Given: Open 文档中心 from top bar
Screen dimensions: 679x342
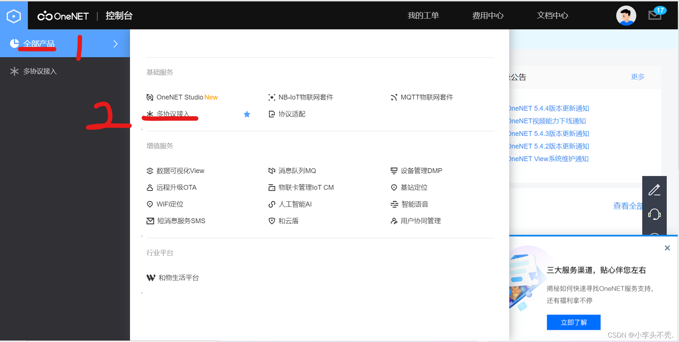Looking at the screenshot, I should tap(552, 16).
